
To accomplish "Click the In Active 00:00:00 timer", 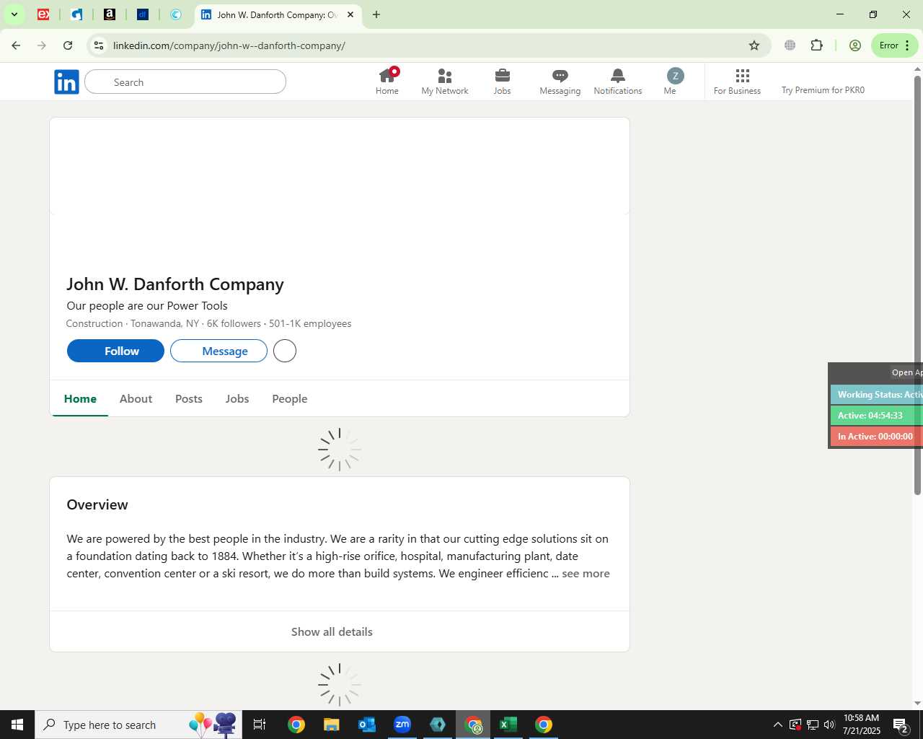I will [x=877, y=437].
